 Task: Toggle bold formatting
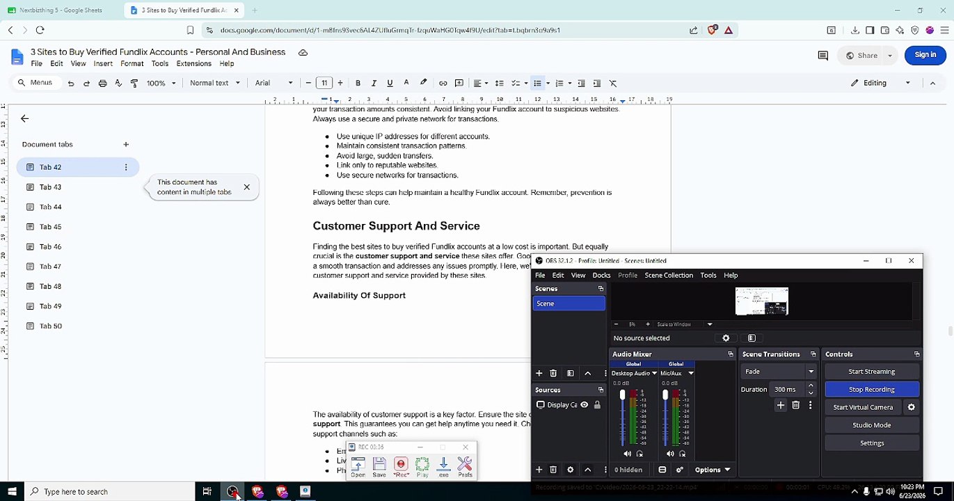click(358, 83)
